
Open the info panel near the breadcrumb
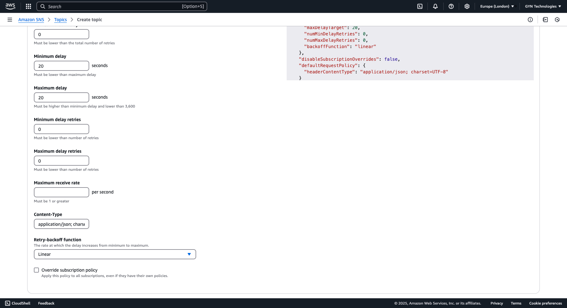[x=530, y=20]
